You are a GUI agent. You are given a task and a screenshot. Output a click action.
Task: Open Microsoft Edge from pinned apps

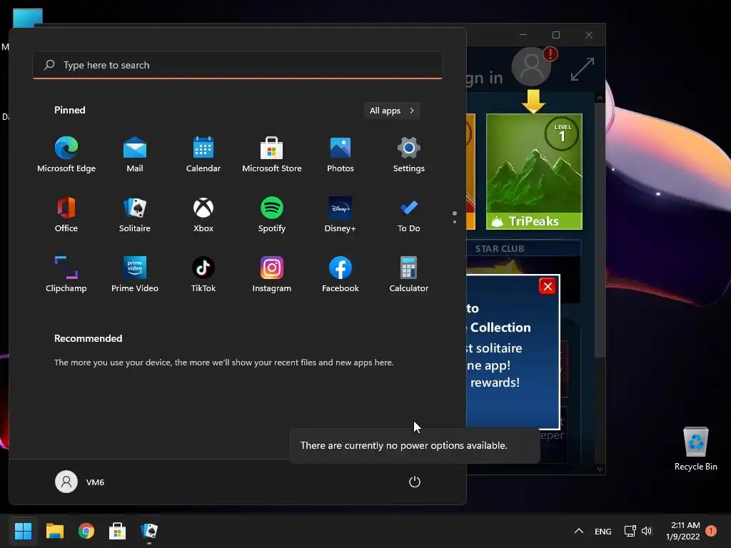[66, 155]
